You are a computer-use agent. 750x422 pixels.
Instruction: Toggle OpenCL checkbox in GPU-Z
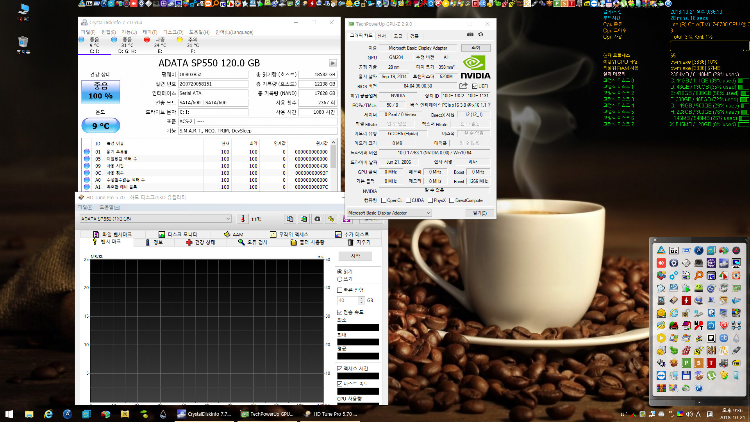click(384, 200)
